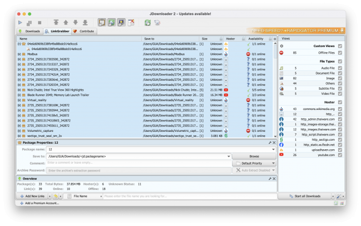Close the Package Properties panel
Image resolution: width=361 pixels, height=226 pixels.
(x=274, y=143)
